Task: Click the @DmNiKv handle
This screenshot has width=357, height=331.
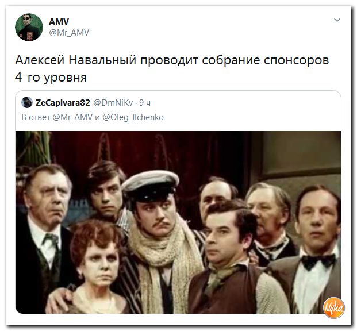Action: point(113,103)
